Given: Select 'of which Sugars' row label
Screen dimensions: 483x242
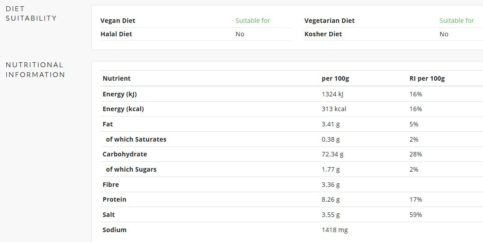Looking at the screenshot, I should click(131, 169).
